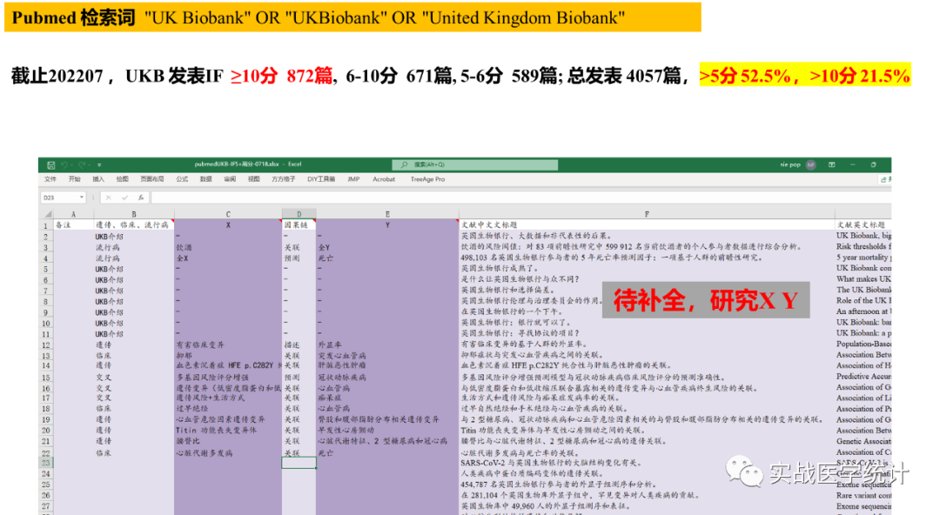Click cell 痴呆症 in column E

(387, 398)
